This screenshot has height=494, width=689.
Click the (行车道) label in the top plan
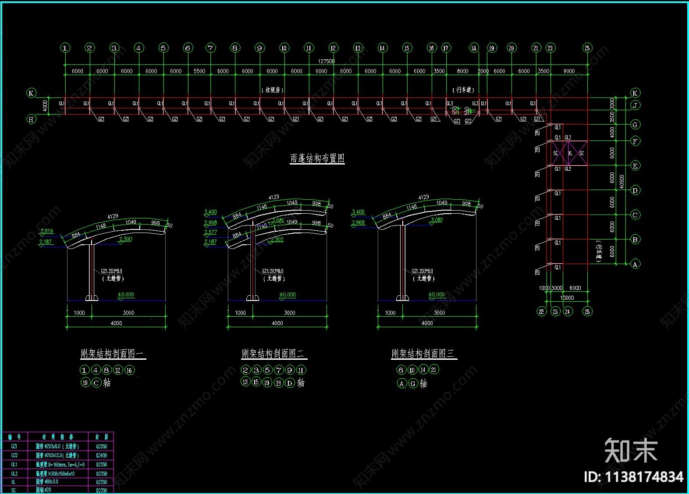[x=463, y=90]
